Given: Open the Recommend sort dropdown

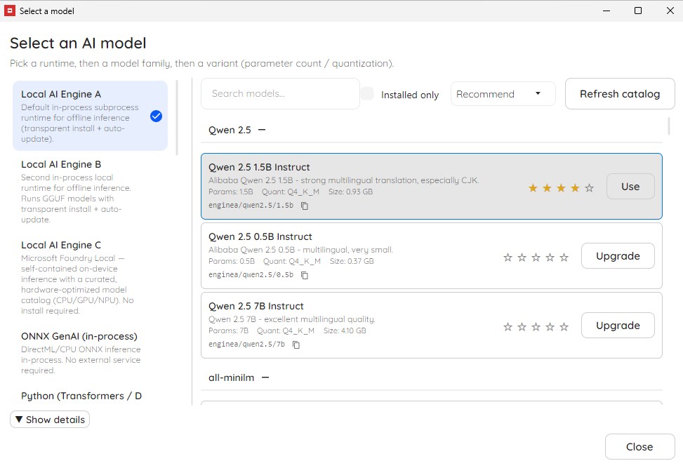Looking at the screenshot, I should coord(503,93).
